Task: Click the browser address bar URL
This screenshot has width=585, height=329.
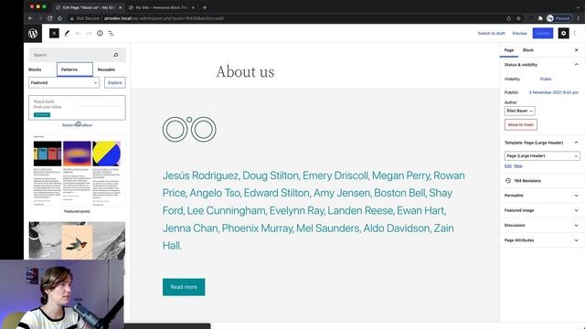Action: (x=164, y=18)
